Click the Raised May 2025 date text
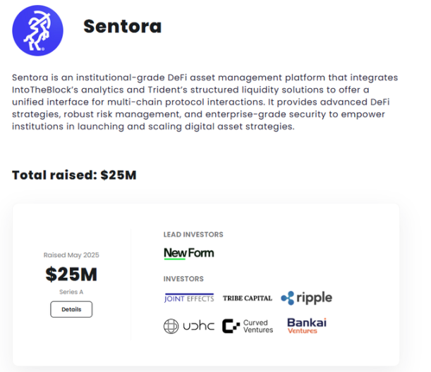 coord(71,255)
